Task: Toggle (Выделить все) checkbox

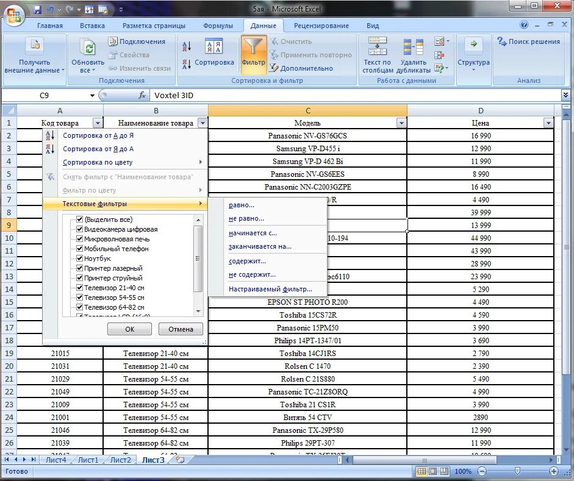Action: pyautogui.click(x=79, y=219)
